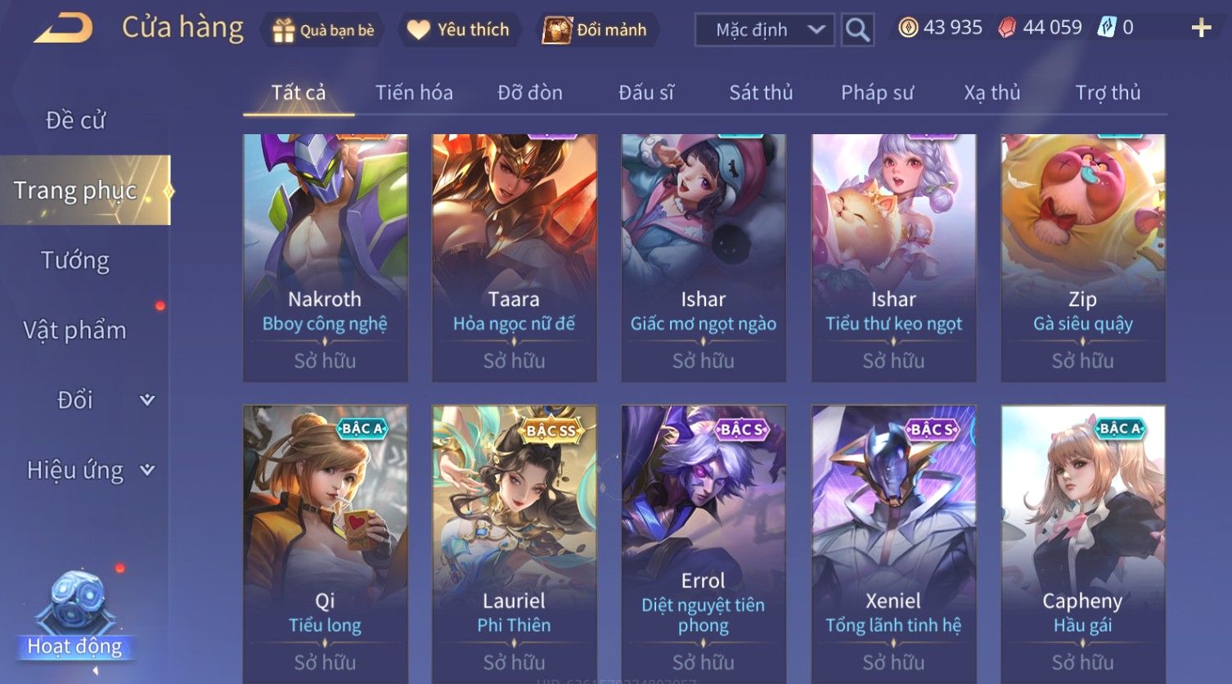This screenshot has height=684, width=1232.
Task: Open the Tướng sidebar category
Action: (x=75, y=260)
